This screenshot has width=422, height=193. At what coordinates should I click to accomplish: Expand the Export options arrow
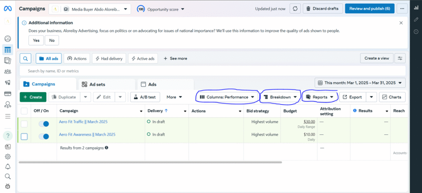click(x=371, y=97)
